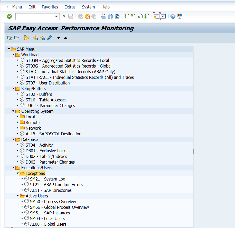
Task: Click Change Favorites pencil icon
Action: 49,38
